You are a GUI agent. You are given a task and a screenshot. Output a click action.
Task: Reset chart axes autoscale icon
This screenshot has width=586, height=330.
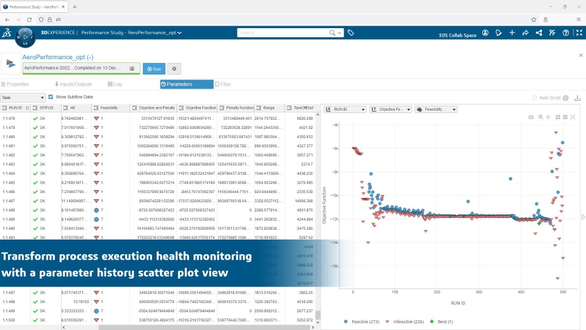click(573, 117)
